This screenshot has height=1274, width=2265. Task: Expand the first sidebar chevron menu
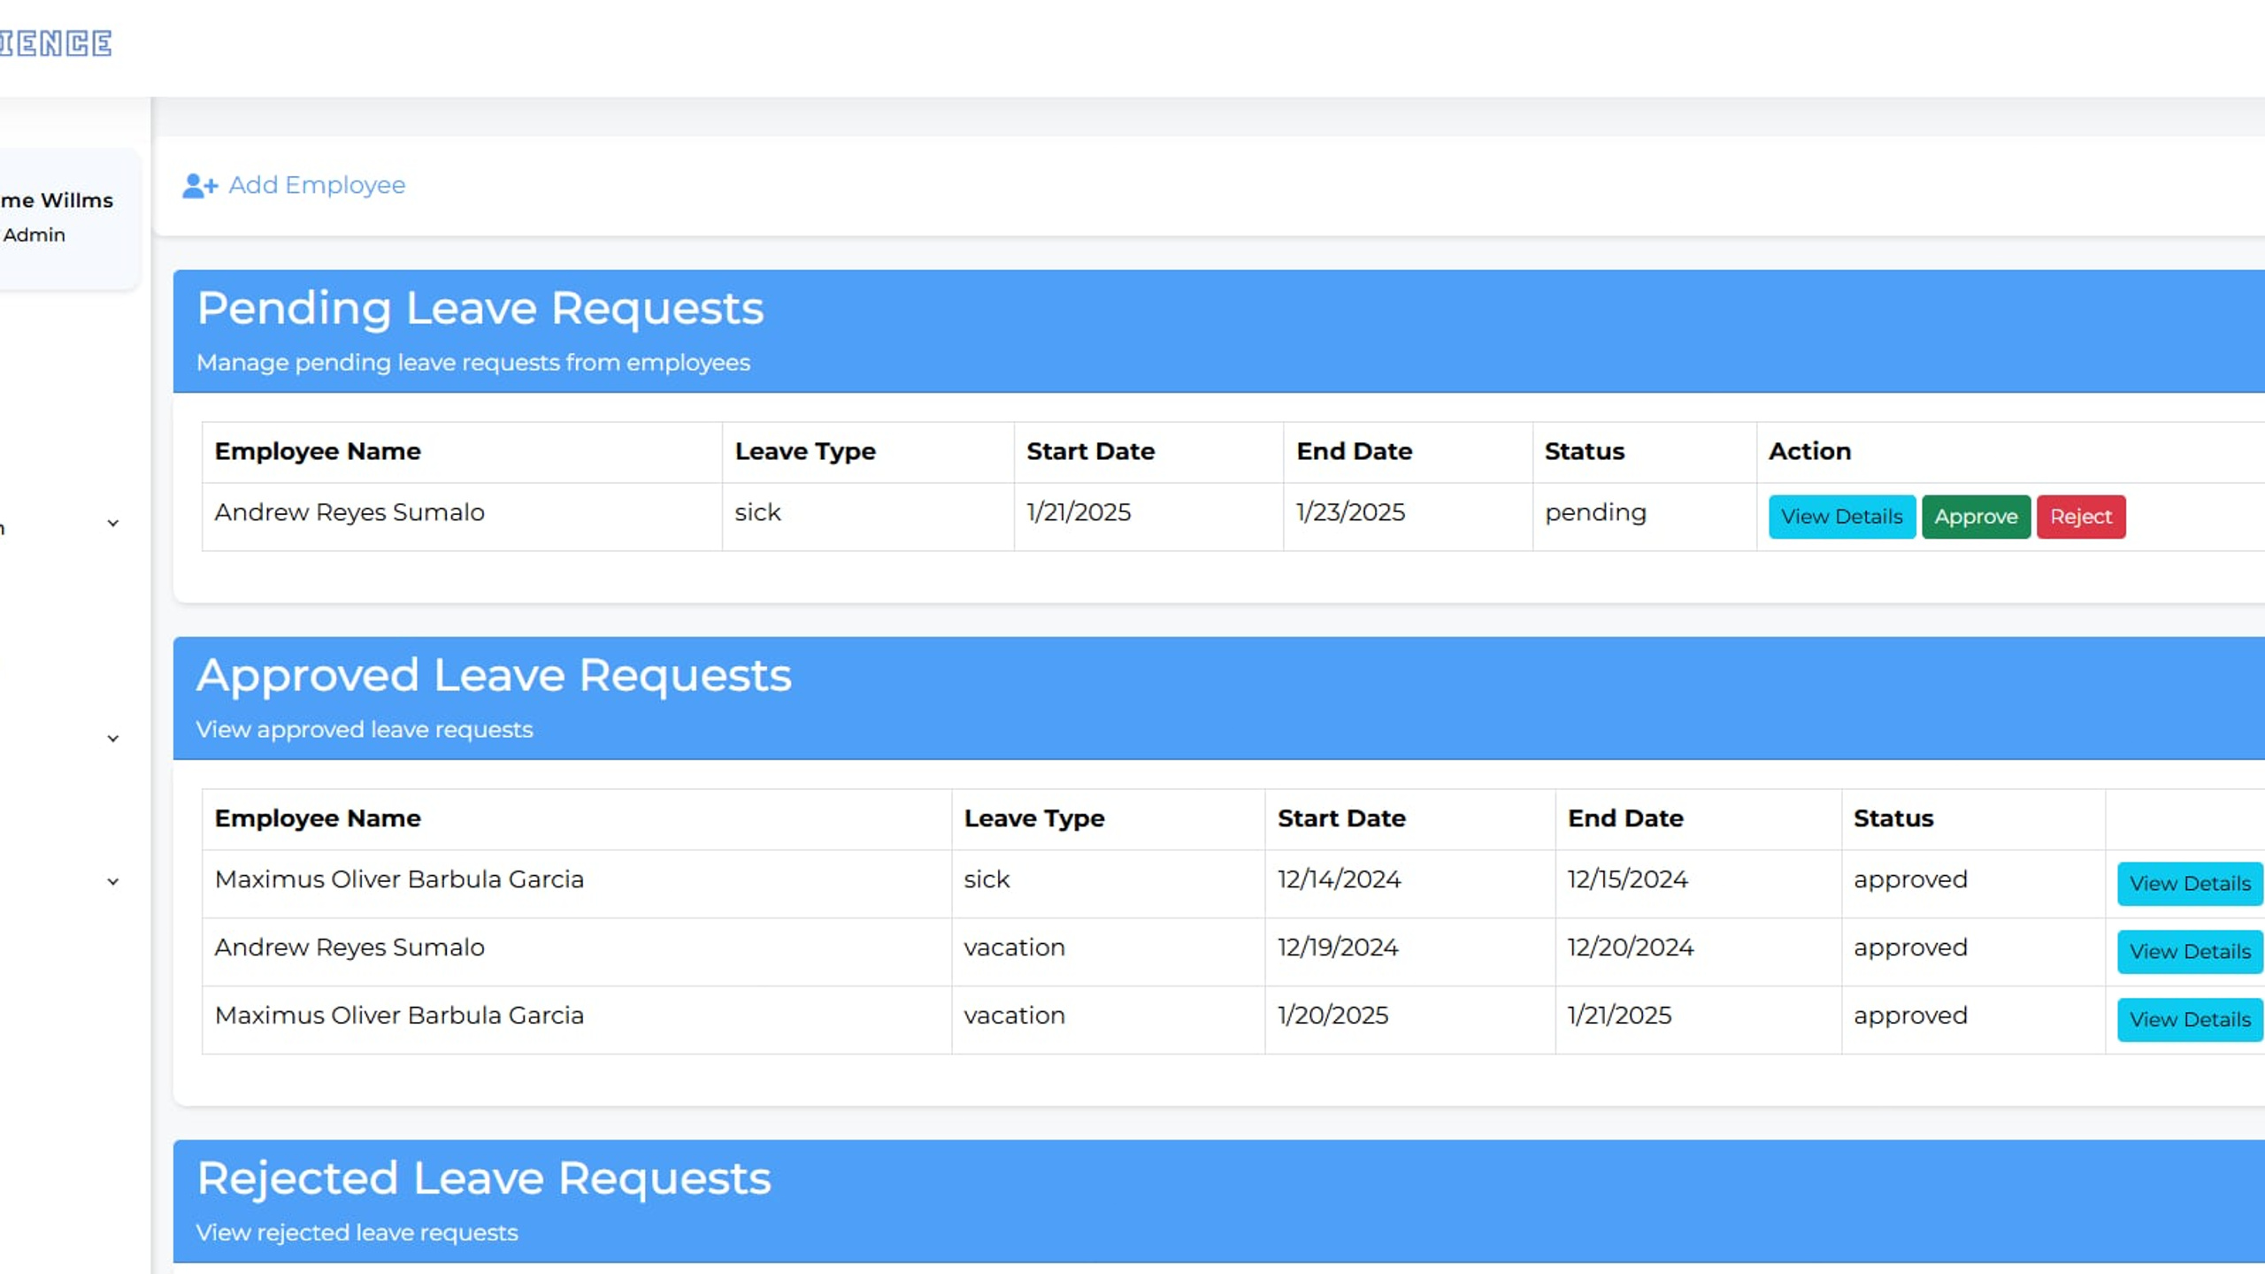tap(113, 524)
